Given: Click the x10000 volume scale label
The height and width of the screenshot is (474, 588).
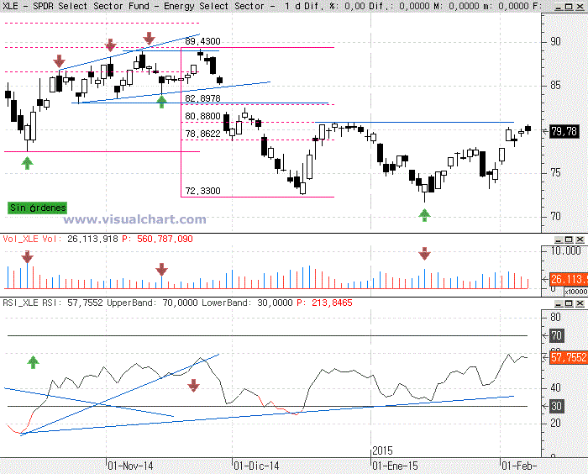Looking at the screenshot, I should [x=575, y=292].
